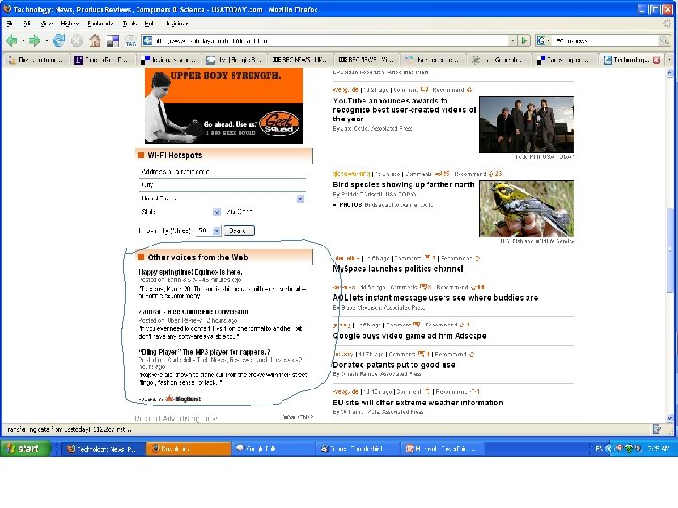Screen dimensions: 678x508
Task: Open the forward history dropdown arrow
Action: [x=46, y=41]
